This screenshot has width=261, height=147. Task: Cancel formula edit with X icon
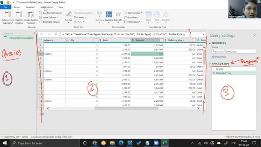pos(42,34)
